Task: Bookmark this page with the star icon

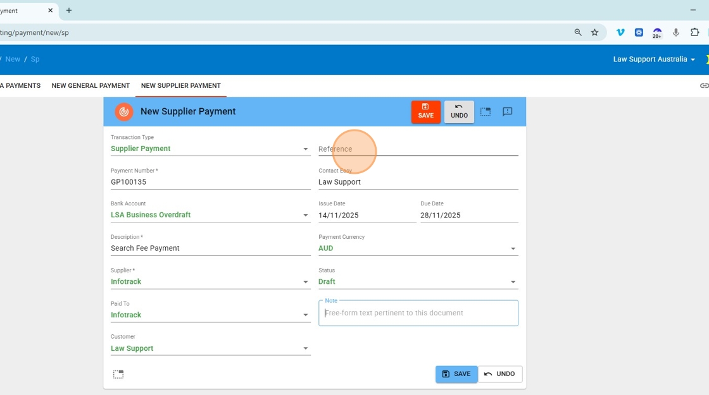Action: tap(594, 32)
